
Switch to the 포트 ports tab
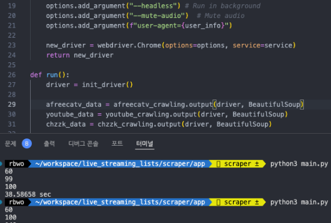coord(117,144)
